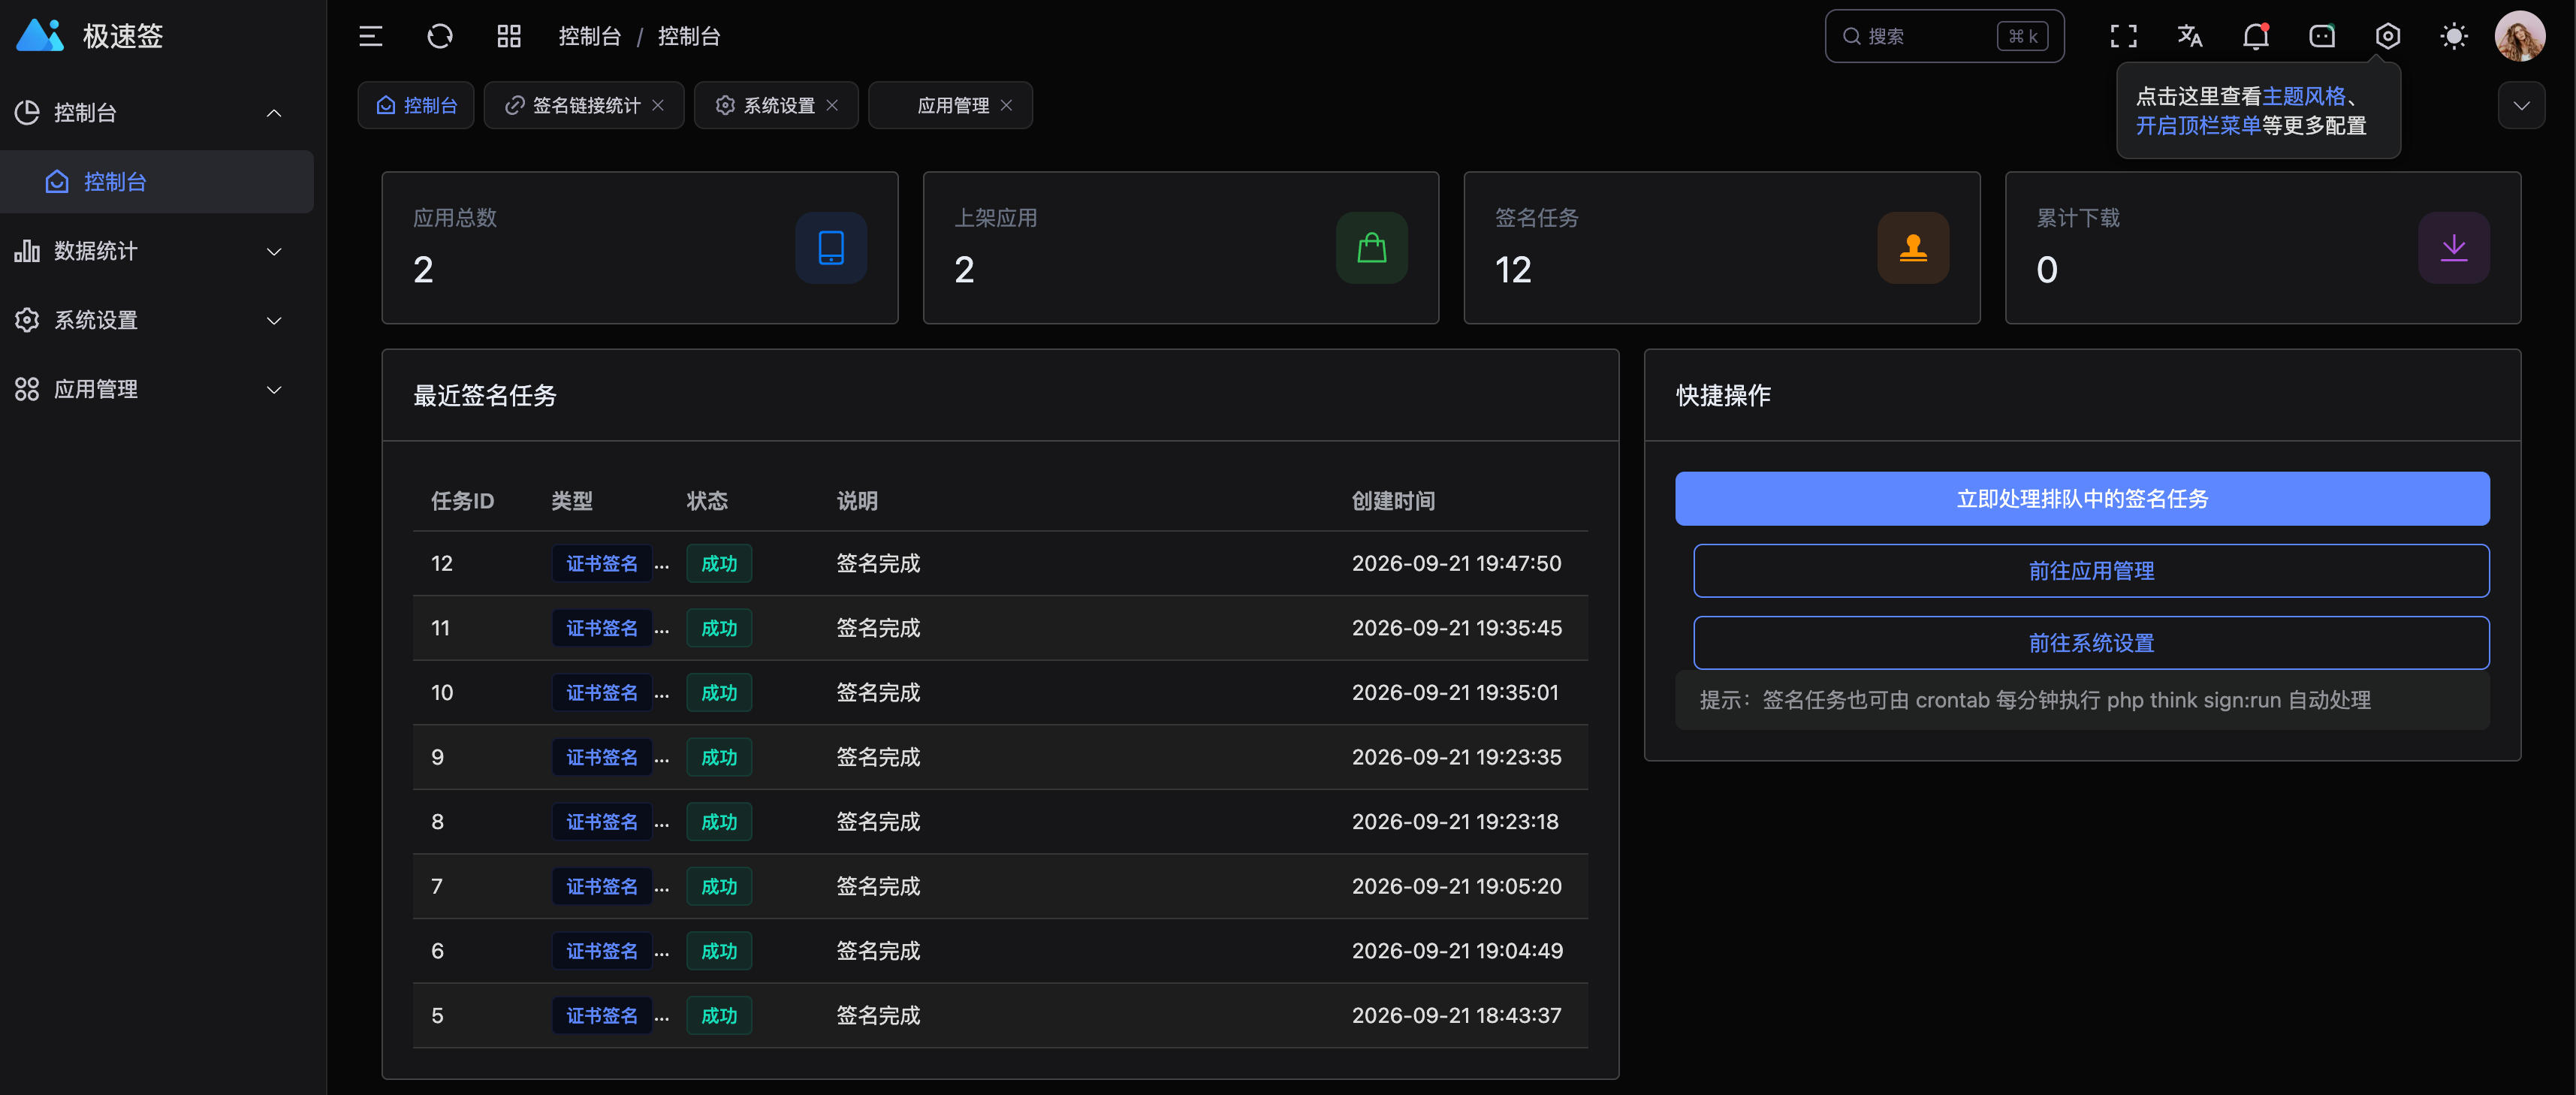Viewport: 2576px width, 1095px height.
Task: Click the 累计下载 download icon
Action: (2454, 248)
